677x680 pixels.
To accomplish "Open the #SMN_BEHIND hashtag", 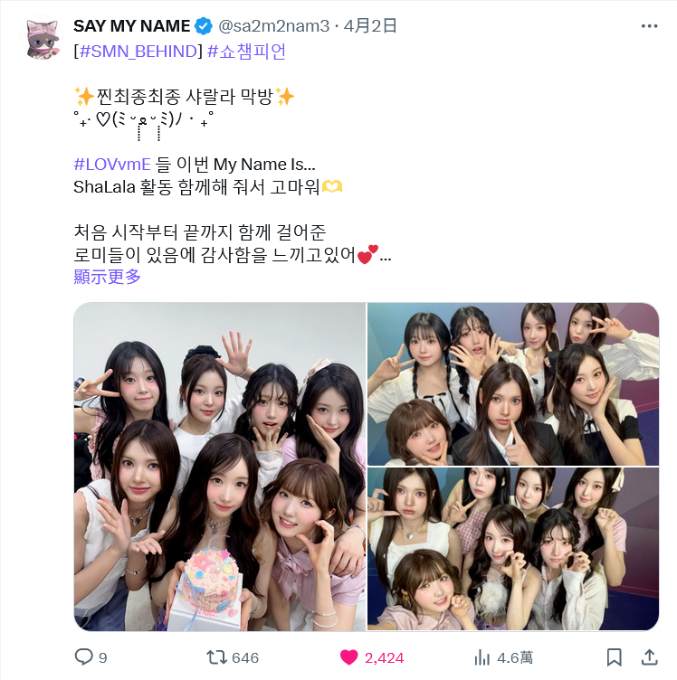I will tap(138, 52).
